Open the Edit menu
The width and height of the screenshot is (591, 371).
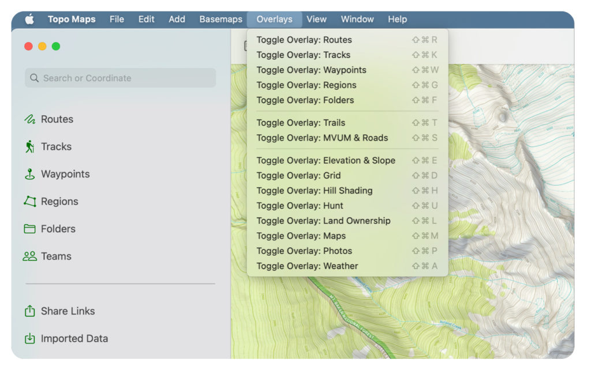146,19
